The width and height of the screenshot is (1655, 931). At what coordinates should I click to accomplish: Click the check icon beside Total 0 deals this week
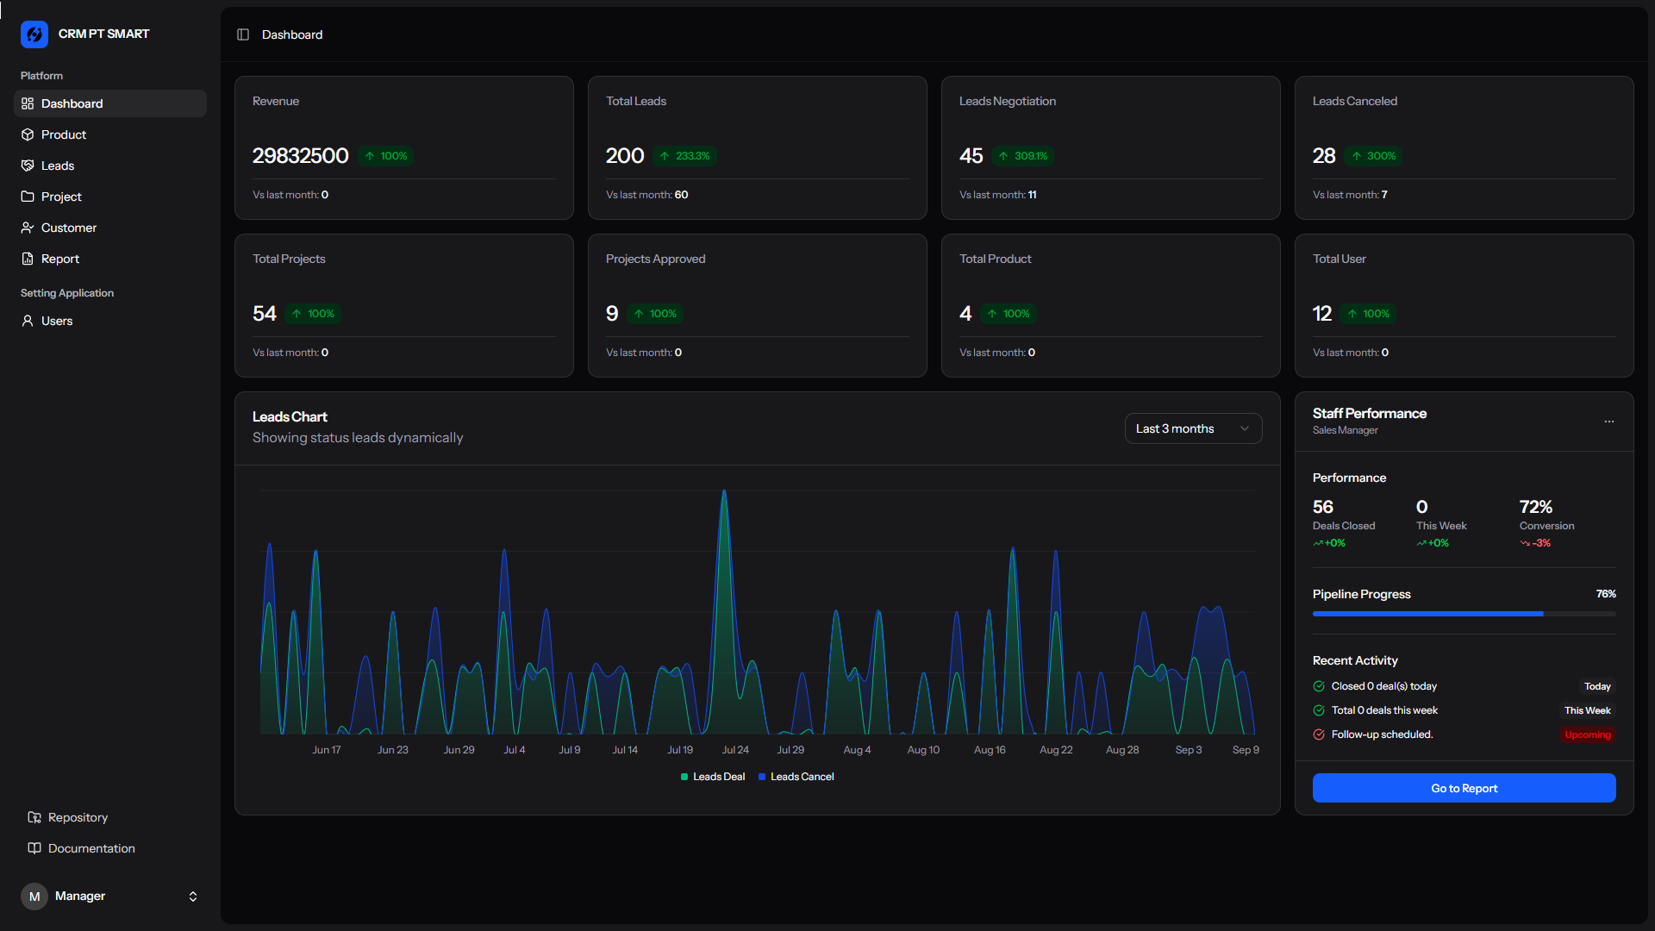pos(1319,710)
